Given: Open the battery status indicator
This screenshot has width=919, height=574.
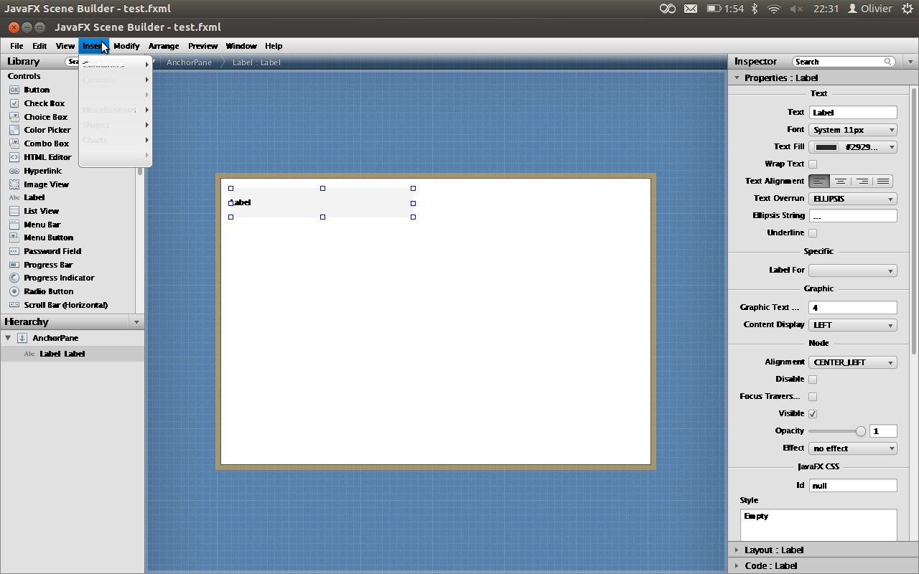Looking at the screenshot, I should pos(725,9).
